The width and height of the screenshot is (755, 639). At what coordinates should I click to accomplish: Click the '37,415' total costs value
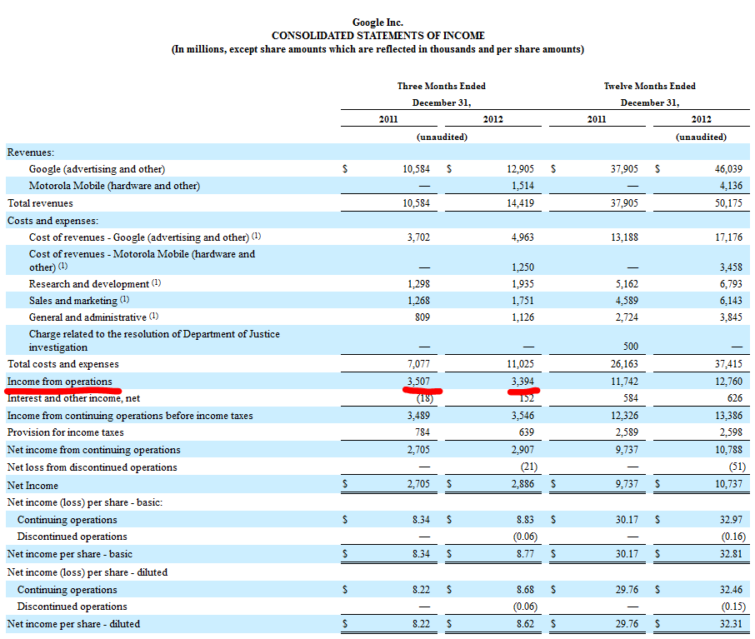point(728,365)
